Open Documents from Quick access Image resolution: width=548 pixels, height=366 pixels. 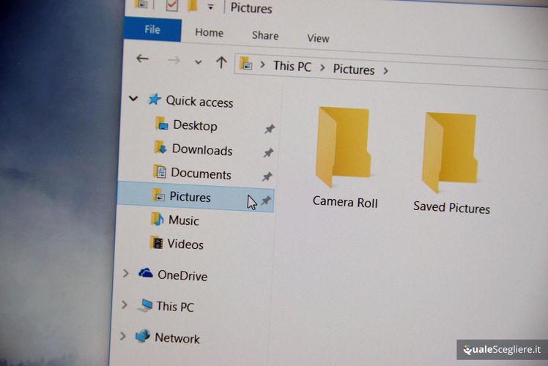[x=200, y=174]
